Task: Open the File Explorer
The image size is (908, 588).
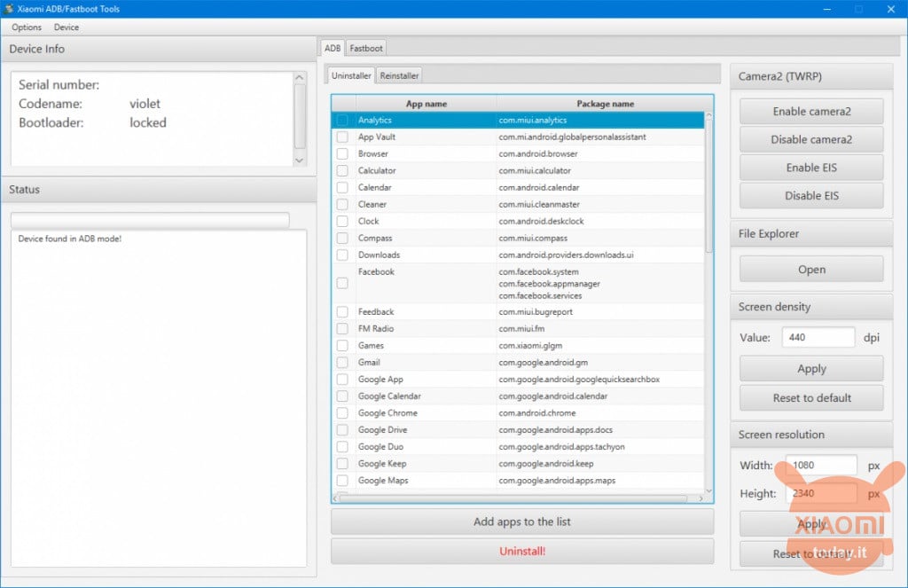Action: pos(811,270)
